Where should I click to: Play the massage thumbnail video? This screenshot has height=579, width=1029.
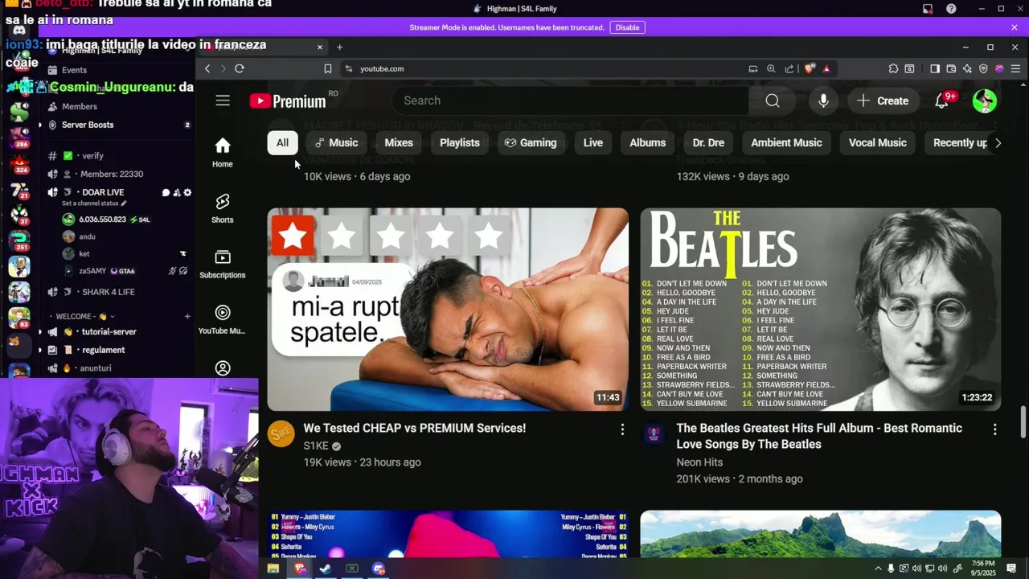click(448, 310)
